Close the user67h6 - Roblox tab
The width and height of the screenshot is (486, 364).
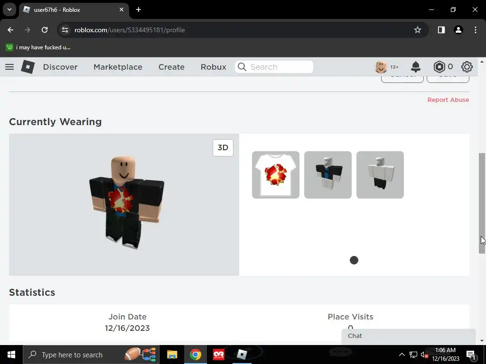click(121, 9)
